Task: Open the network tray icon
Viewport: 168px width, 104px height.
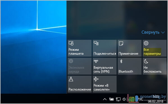Action: (118, 99)
